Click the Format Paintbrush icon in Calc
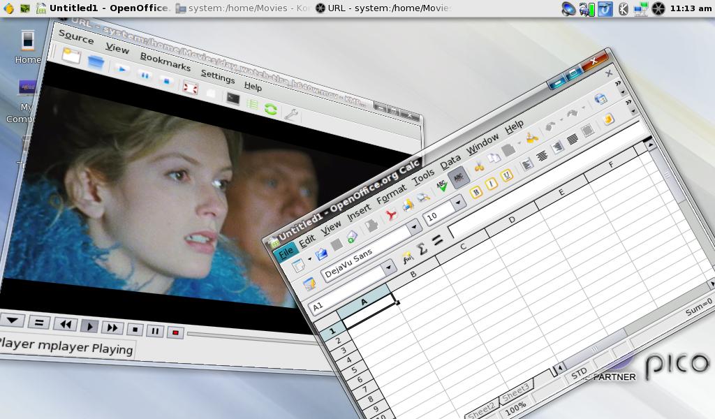 click(x=531, y=138)
